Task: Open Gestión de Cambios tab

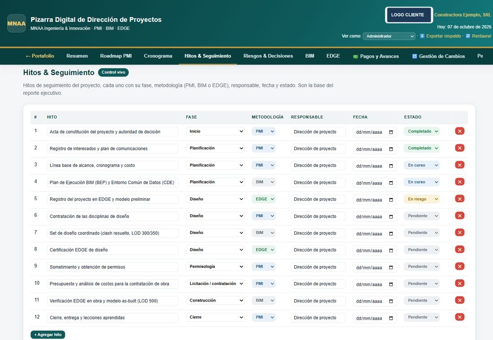Action: coord(439,56)
